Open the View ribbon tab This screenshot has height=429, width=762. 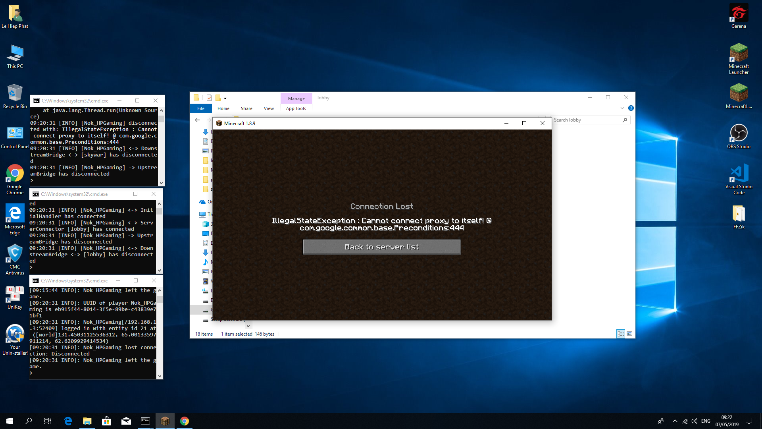[269, 108]
